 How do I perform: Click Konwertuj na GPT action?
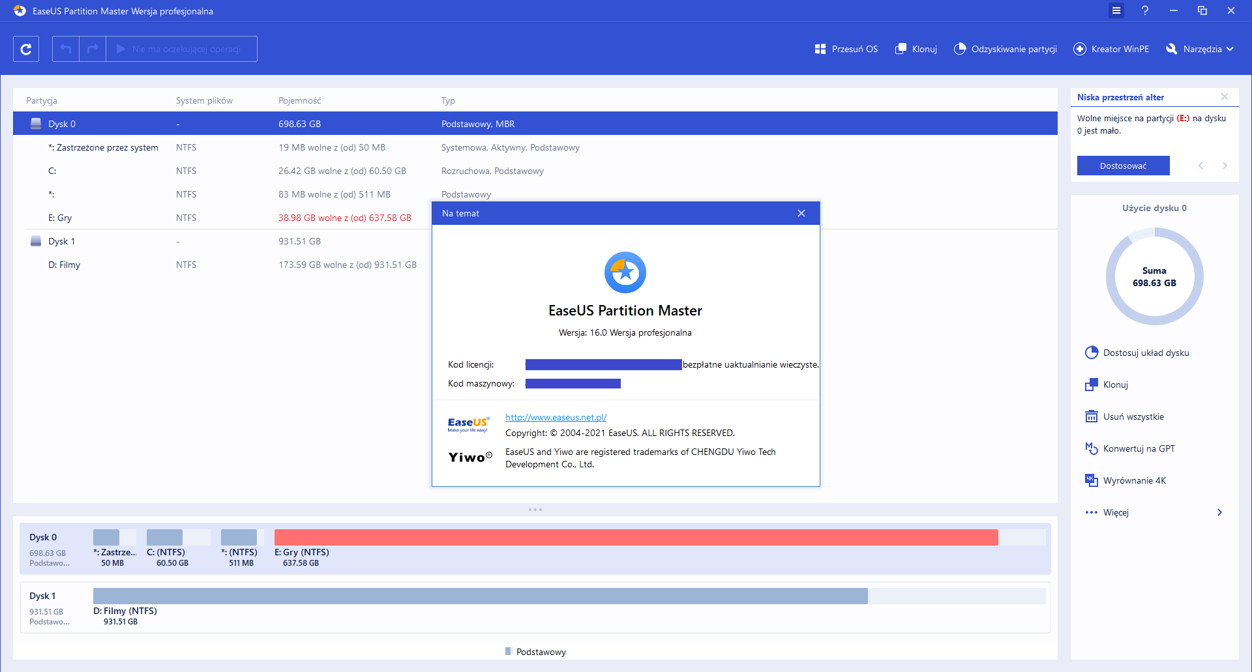click(1130, 448)
